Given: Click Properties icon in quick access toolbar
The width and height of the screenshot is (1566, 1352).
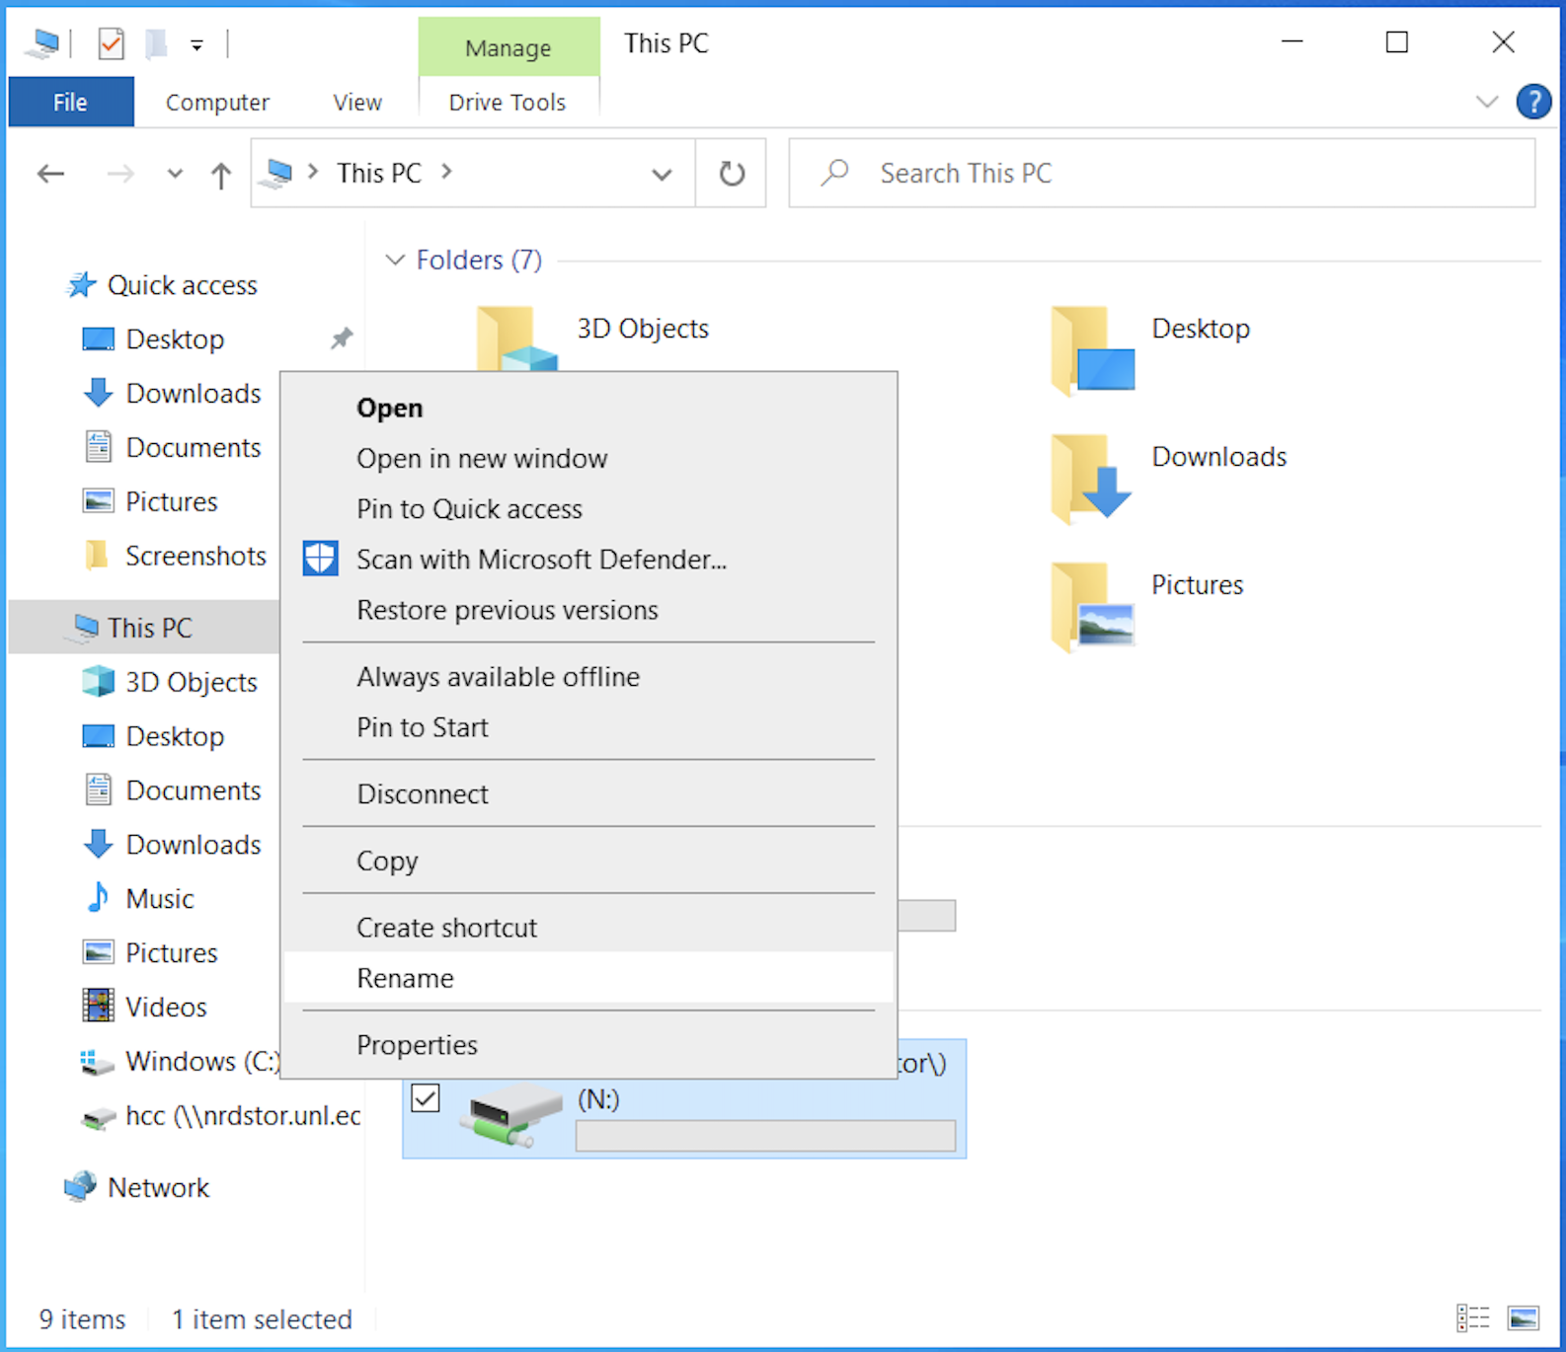Looking at the screenshot, I should [112, 43].
